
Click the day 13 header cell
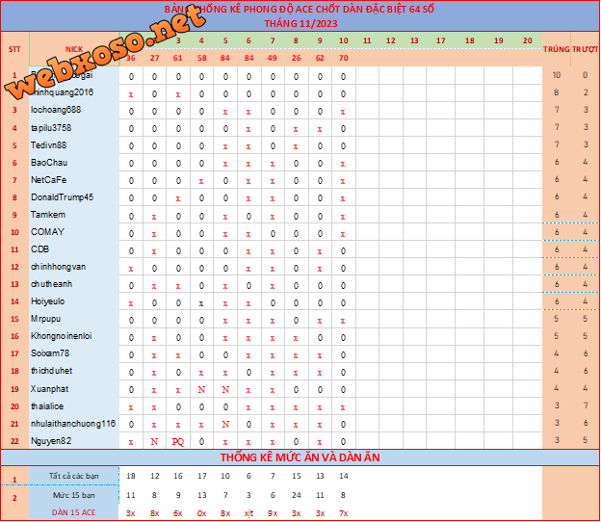(x=414, y=40)
